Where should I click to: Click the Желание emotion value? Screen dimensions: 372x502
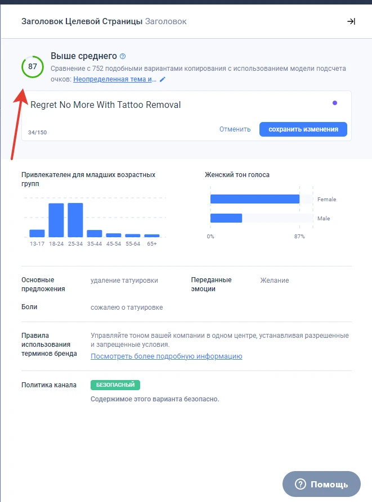coord(275,281)
